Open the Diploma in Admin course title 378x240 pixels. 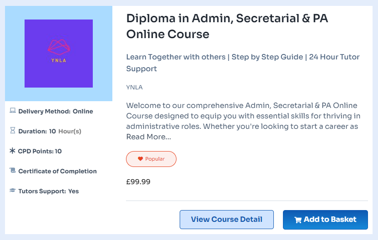(227, 26)
